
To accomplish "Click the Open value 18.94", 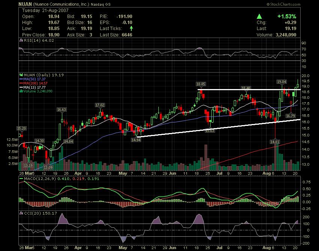I will tap(54, 17).
